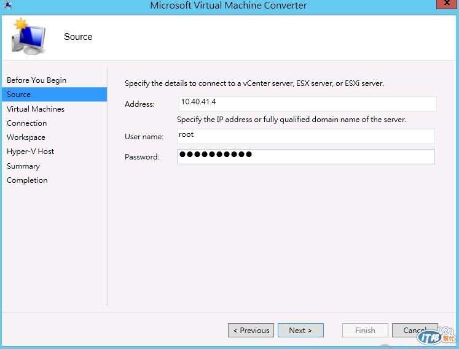Viewport: 459px width, 349px height.
Task: Go back with the Previous button
Action: pos(251,331)
